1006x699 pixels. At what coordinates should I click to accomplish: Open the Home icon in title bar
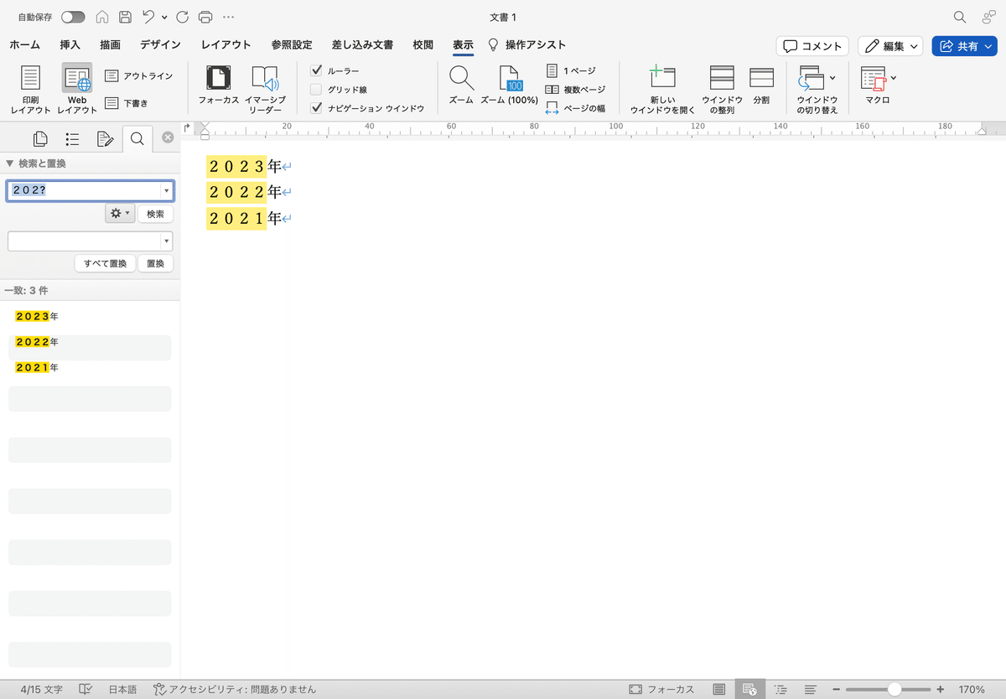click(x=102, y=17)
